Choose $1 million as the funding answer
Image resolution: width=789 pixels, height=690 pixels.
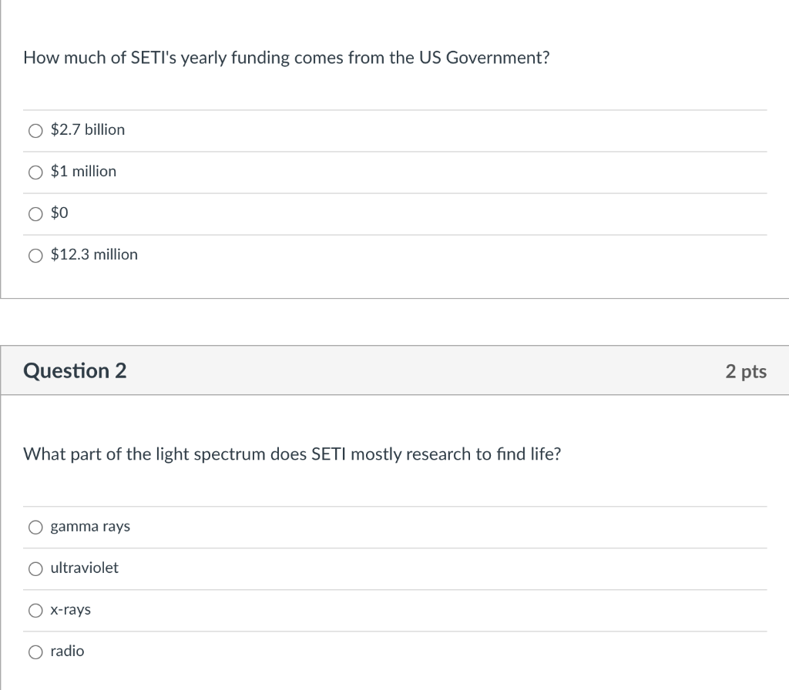click(35, 172)
